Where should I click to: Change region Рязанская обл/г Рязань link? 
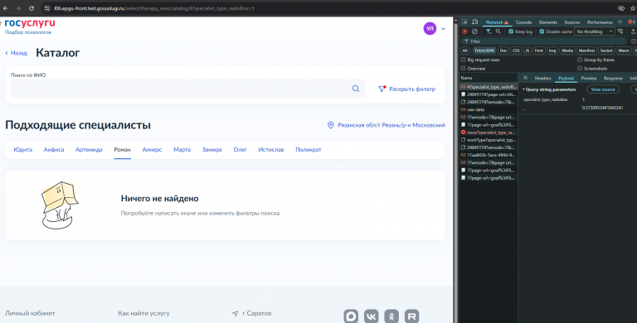[391, 125]
